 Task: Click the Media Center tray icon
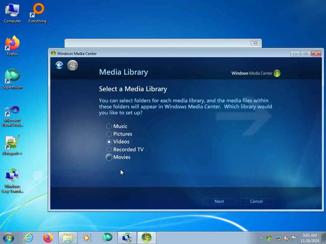269,238
